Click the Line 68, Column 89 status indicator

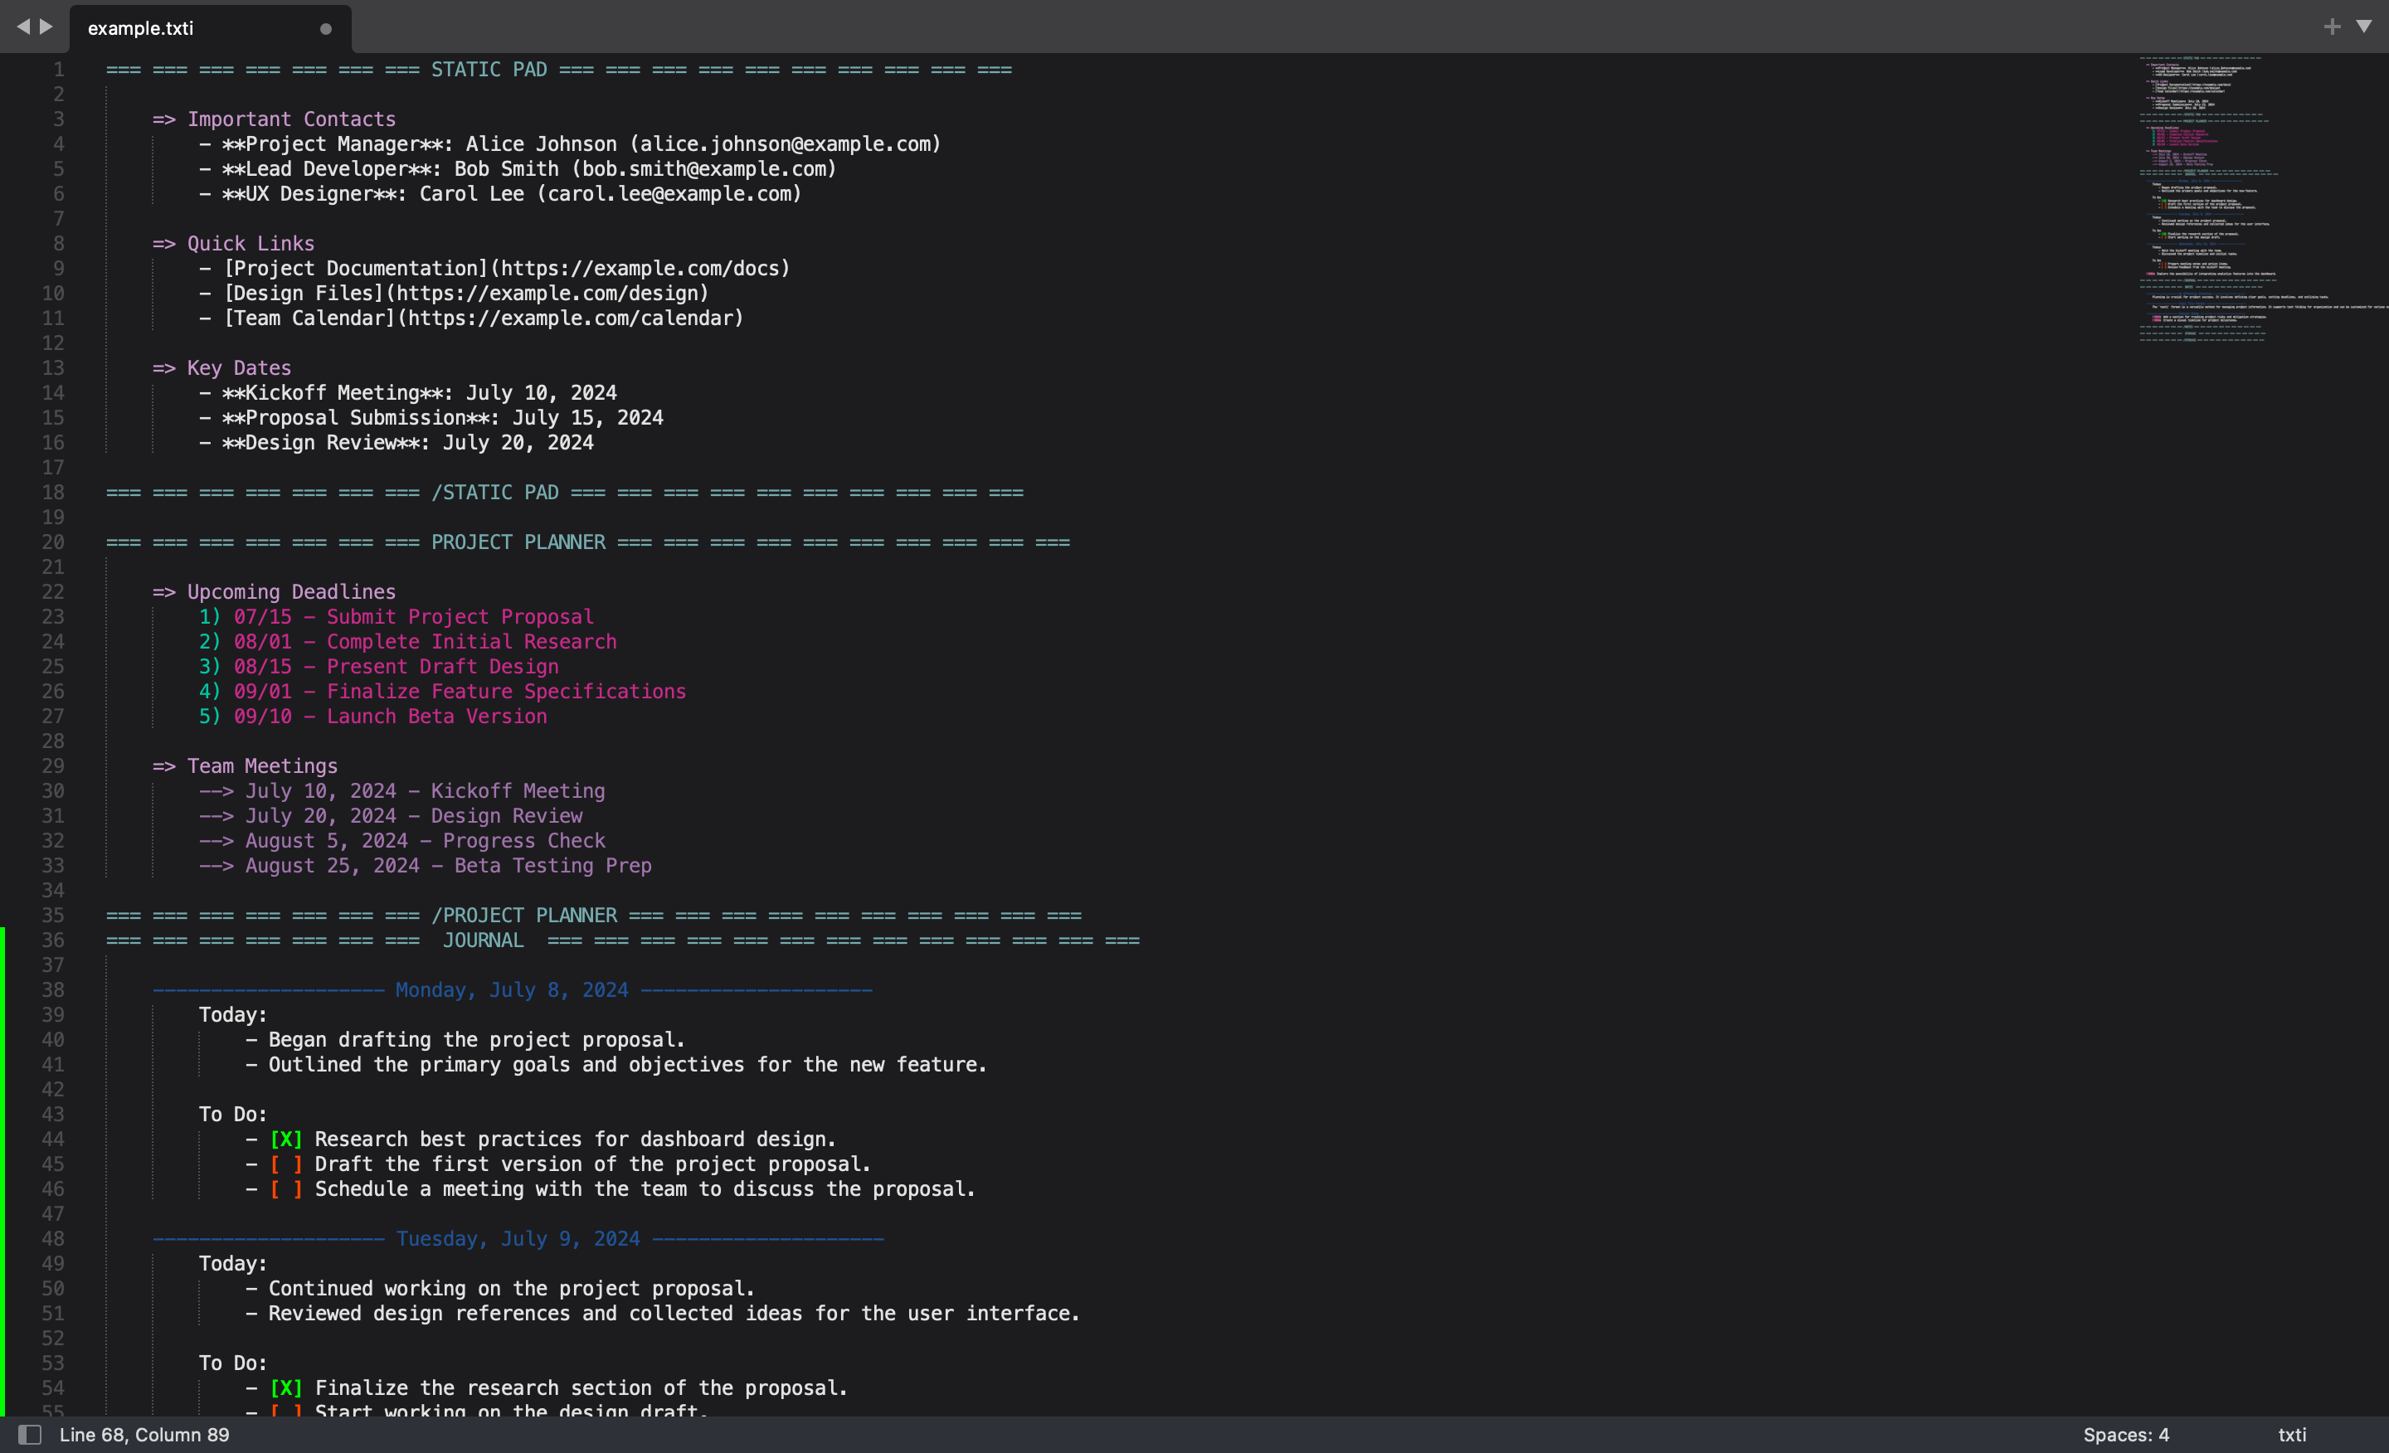tap(144, 1435)
